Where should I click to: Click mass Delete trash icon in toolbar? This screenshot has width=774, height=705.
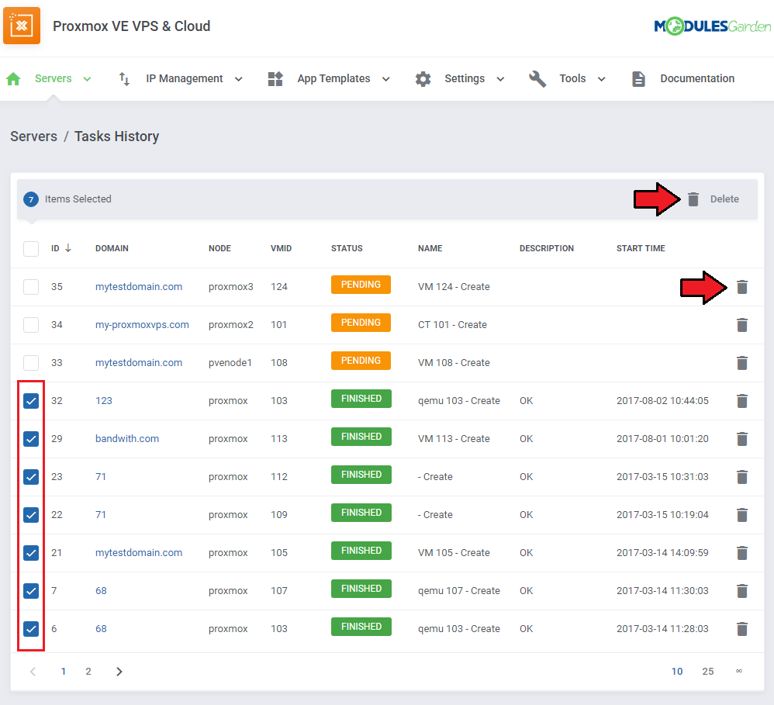tap(693, 199)
